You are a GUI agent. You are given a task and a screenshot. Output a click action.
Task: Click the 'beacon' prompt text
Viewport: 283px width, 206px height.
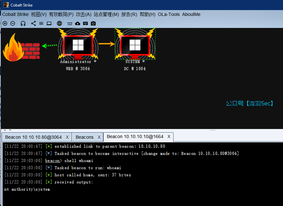click(x=52, y=161)
